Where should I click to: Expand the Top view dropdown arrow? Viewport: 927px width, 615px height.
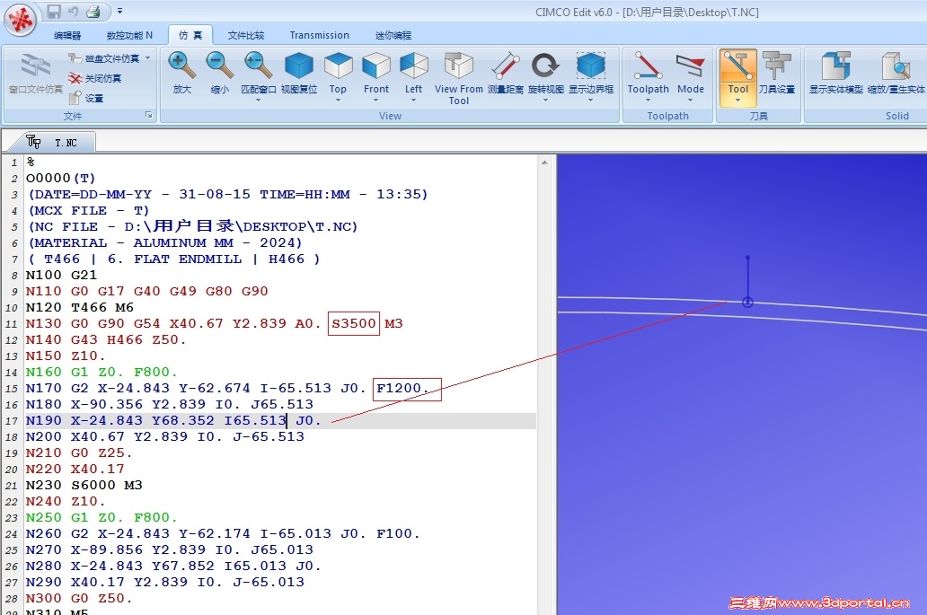(x=338, y=101)
